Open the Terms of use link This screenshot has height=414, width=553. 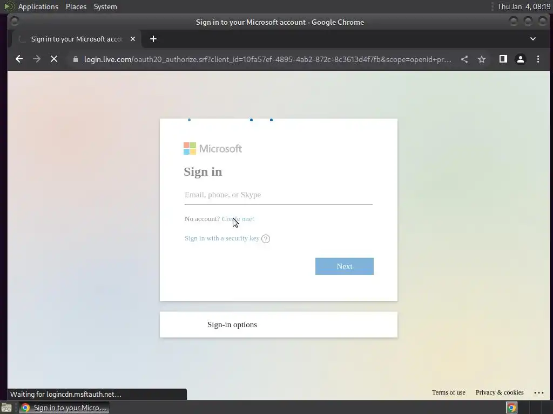[449, 392]
